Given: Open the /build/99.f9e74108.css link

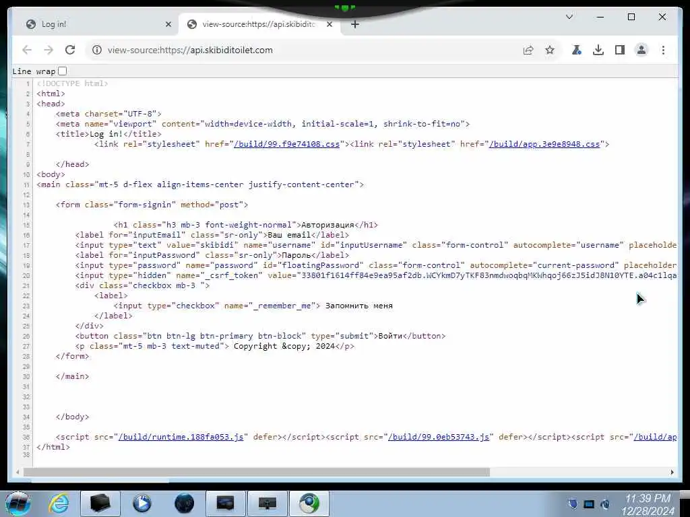Looking at the screenshot, I should 286,144.
